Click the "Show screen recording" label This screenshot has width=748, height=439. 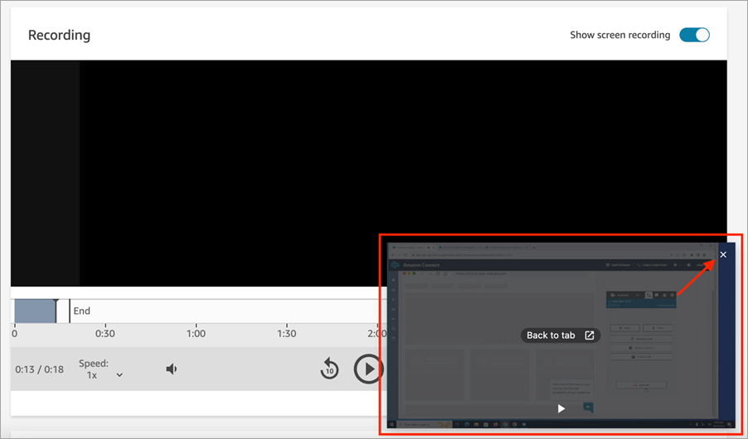coord(619,35)
